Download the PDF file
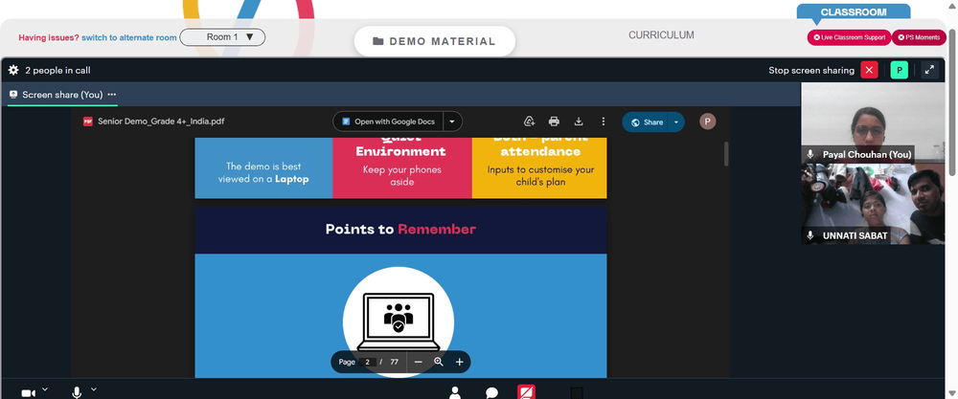958x399 pixels. pyautogui.click(x=579, y=122)
